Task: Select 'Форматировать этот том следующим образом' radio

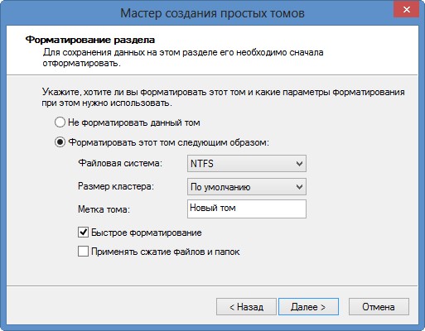Action: (x=60, y=142)
